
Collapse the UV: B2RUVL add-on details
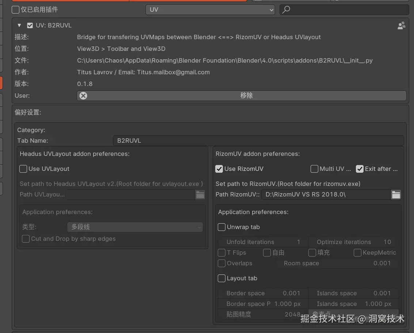coord(19,25)
